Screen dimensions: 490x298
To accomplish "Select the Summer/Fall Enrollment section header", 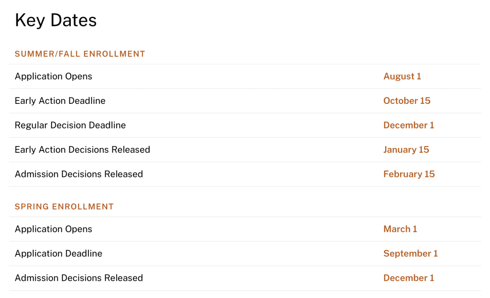I will tap(80, 54).
